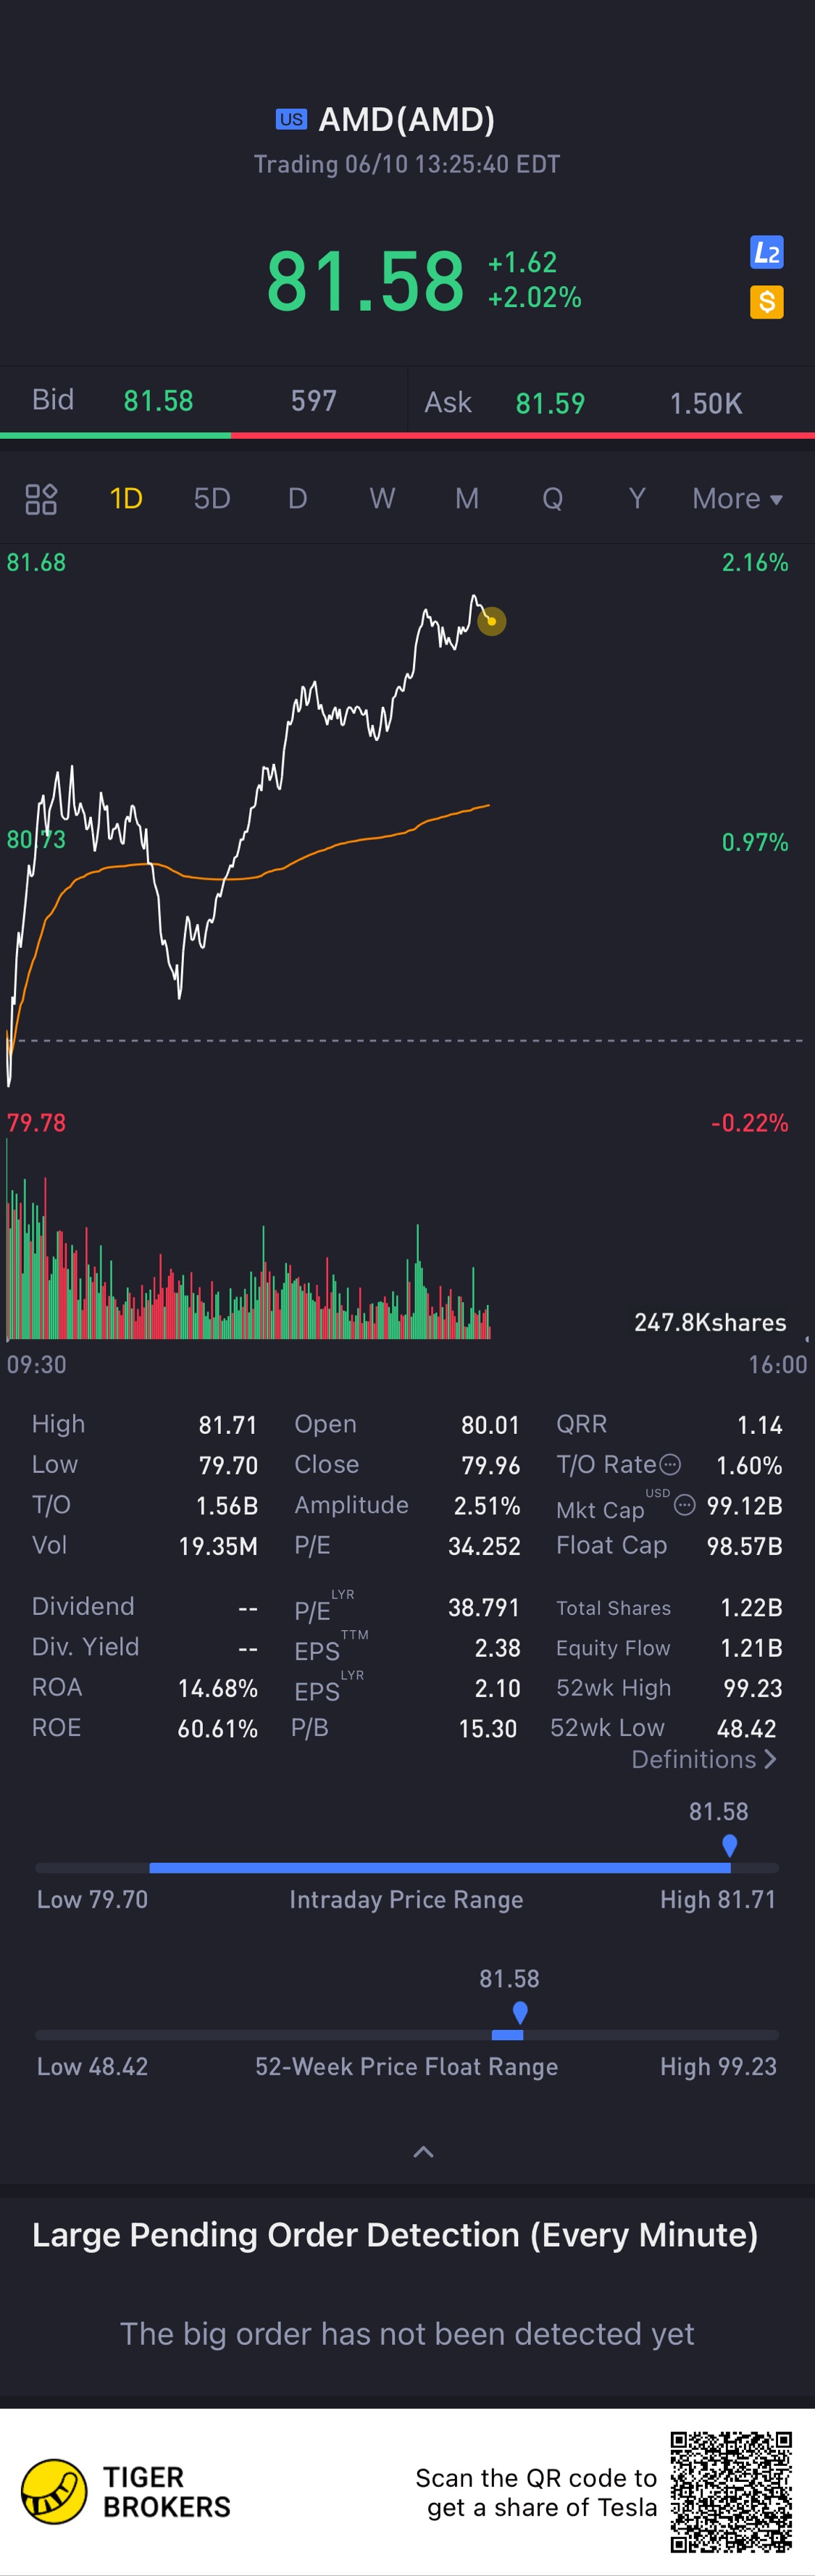This screenshot has height=2576, width=815.
Task: Select the Y yearly chart tab
Action: point(637,498)
